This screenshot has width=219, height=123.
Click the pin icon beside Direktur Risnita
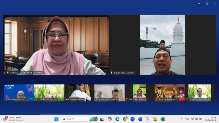click(8, 73)
